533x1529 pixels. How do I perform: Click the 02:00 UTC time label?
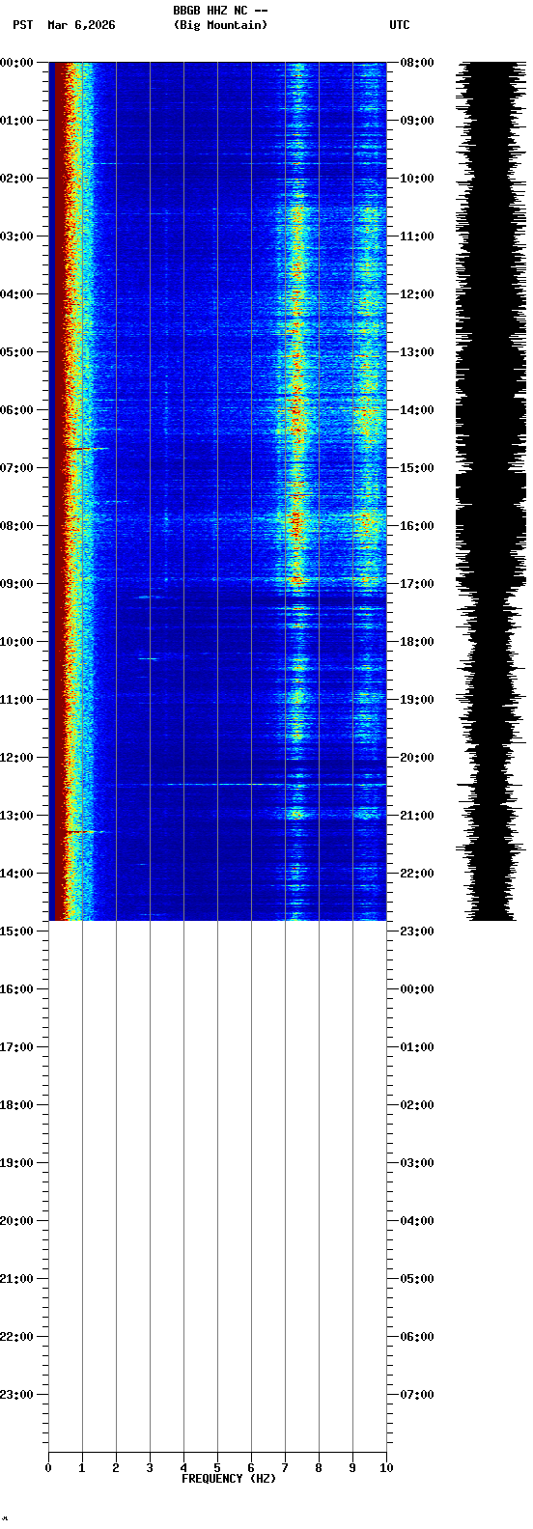click(417, 1105)
